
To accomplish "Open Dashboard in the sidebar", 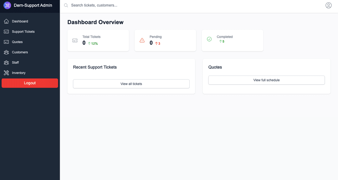I will [x=30, y=21].
